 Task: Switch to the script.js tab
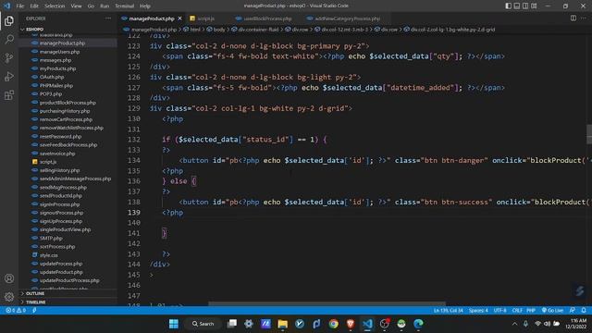click(x=205, y=18)
